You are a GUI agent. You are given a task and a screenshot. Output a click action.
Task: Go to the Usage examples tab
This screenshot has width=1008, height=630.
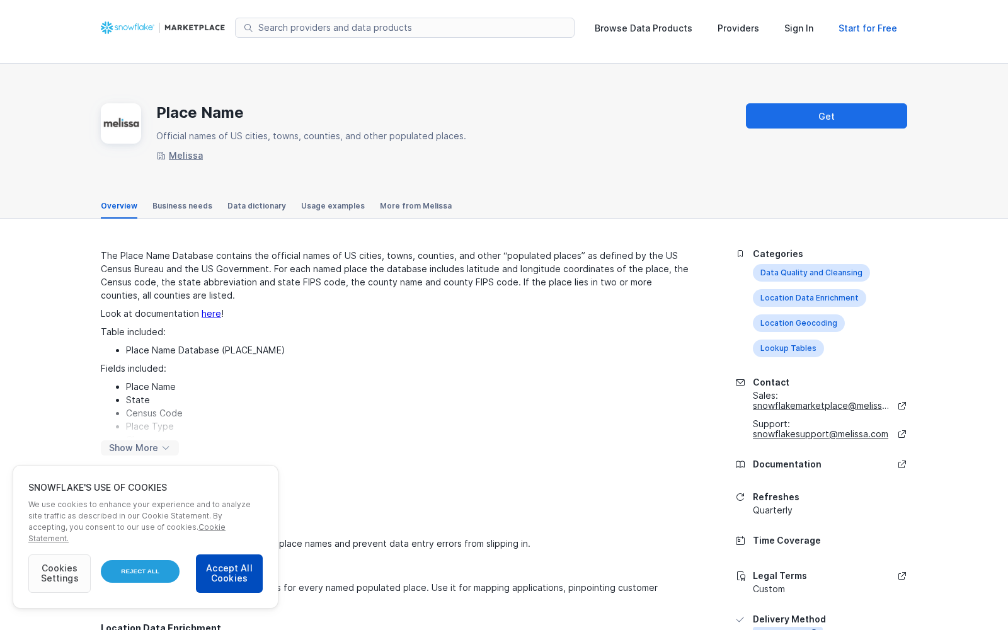pos(333,206)
